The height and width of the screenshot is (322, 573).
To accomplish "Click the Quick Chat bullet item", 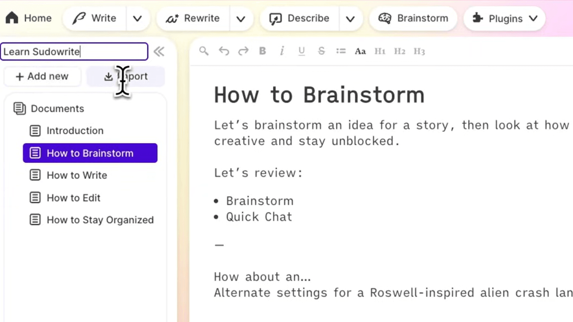I will (x=259, y=217).
